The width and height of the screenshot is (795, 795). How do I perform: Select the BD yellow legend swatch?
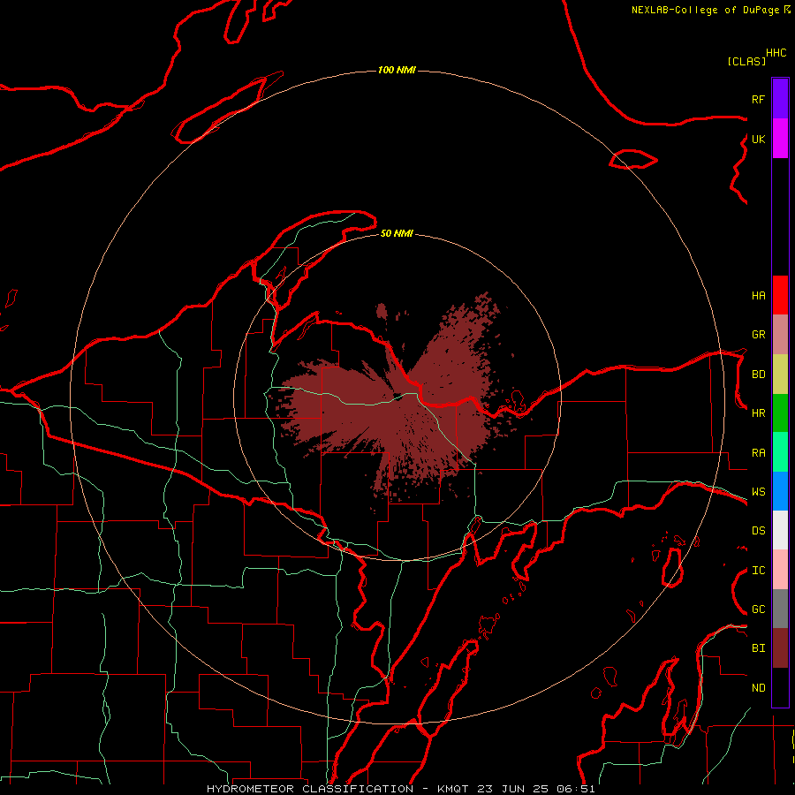tap(780, 375)
